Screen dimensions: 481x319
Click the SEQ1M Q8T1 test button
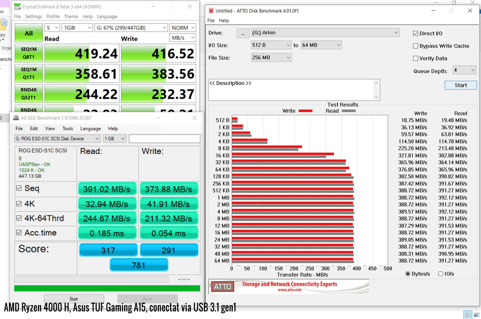(29, 53)
